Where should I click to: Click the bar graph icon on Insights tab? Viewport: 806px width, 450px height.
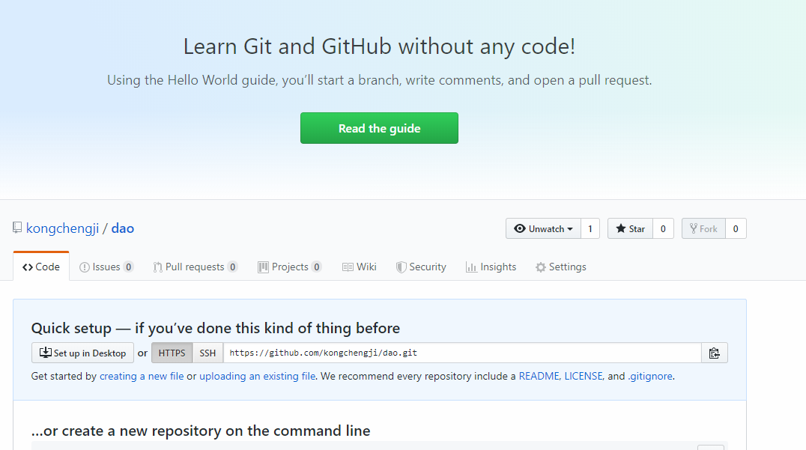click(471, 267)
